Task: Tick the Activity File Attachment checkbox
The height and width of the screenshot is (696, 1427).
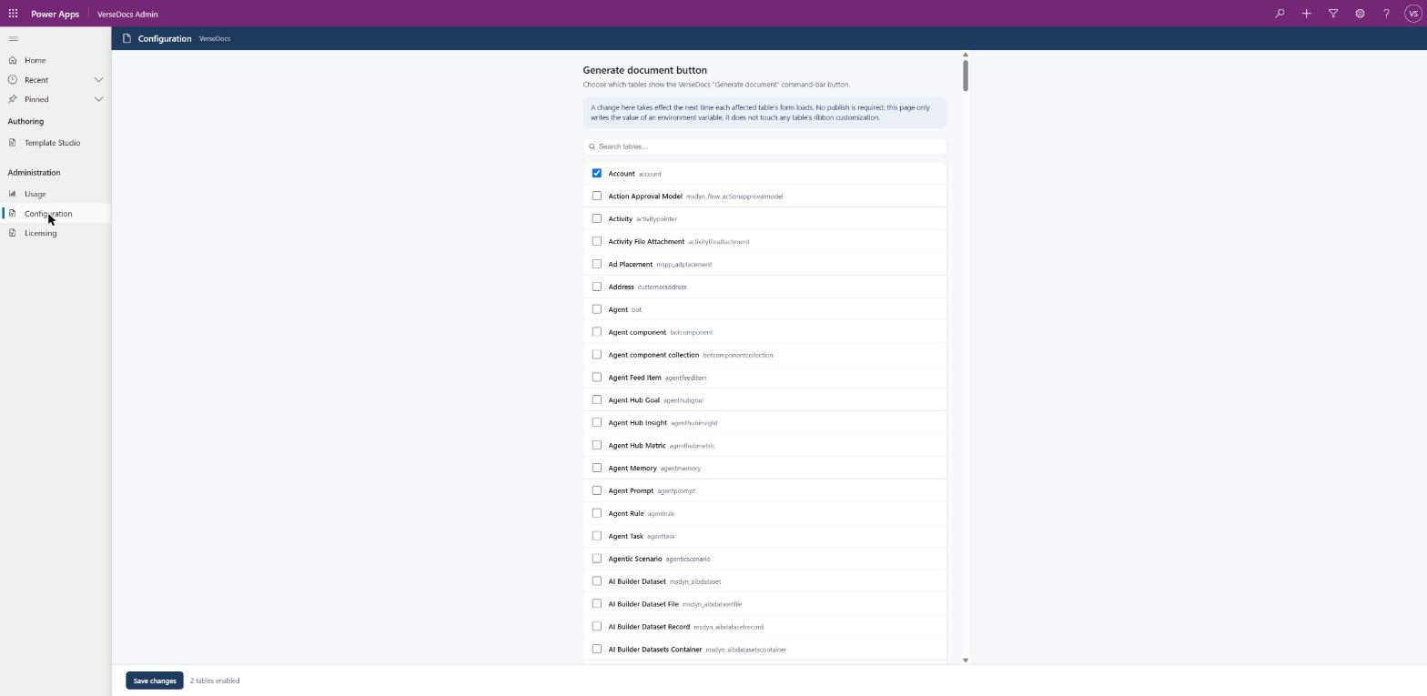Action: (597, 241)
